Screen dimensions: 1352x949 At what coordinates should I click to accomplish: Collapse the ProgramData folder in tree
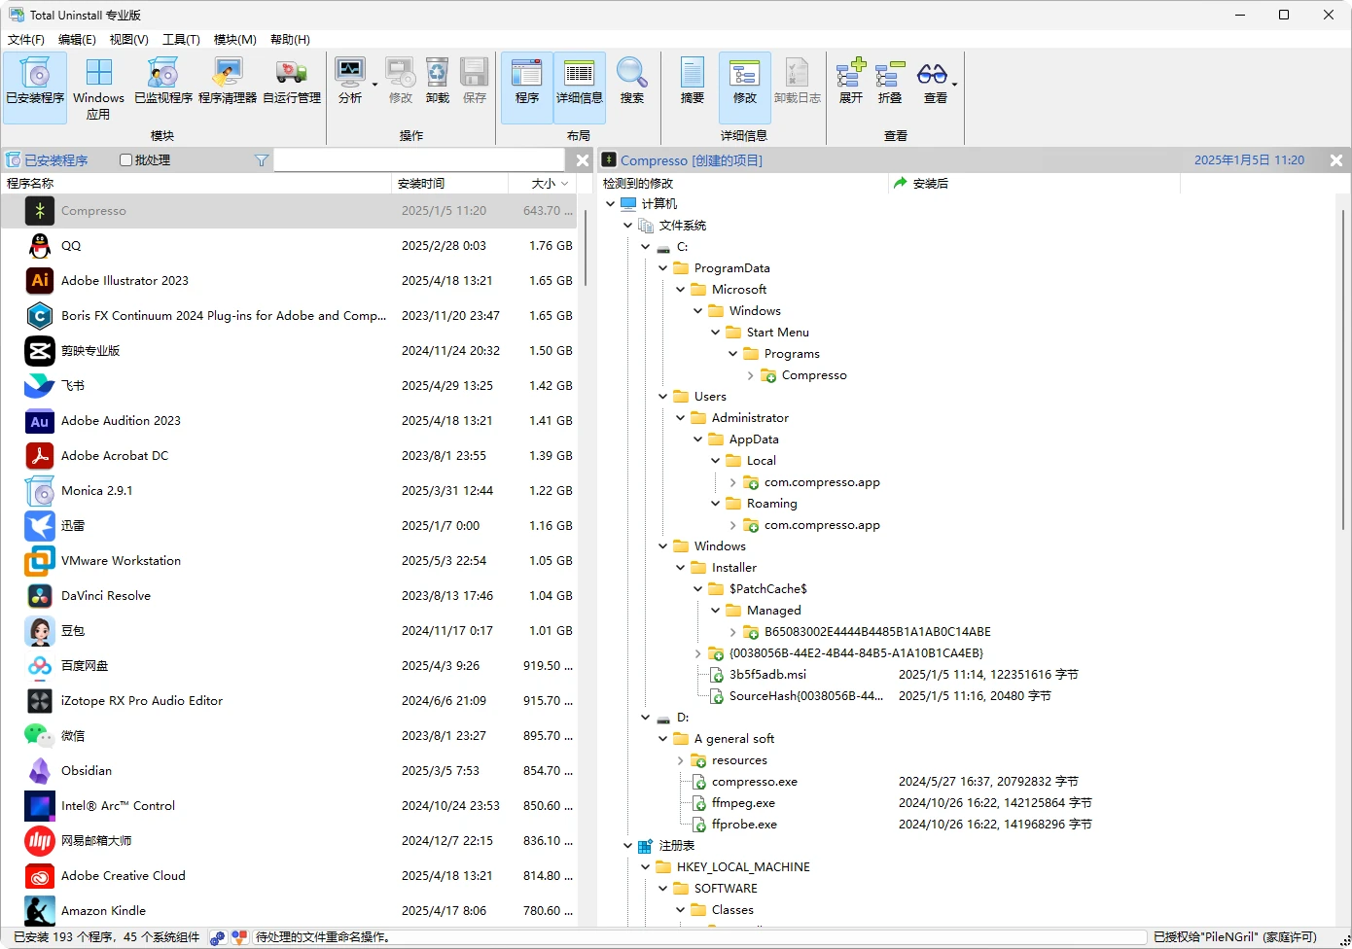(x=662, y=268)
